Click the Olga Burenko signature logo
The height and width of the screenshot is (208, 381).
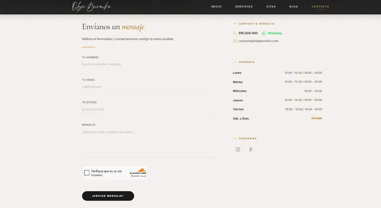91,7
